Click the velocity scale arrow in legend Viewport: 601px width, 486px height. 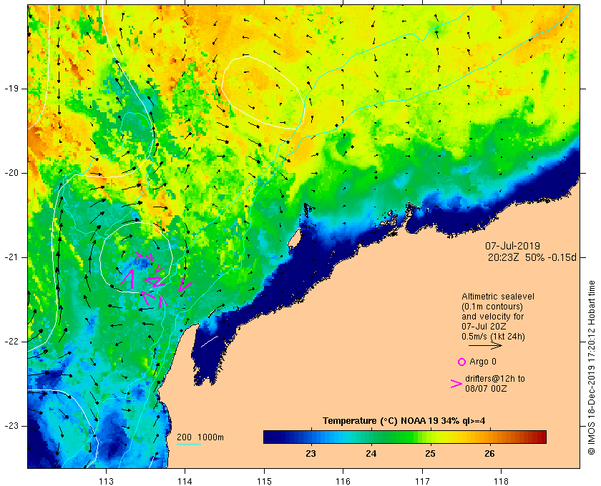(x=485, y=346)
